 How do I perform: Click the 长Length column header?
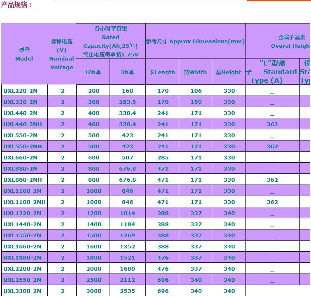tap(162, 72)
